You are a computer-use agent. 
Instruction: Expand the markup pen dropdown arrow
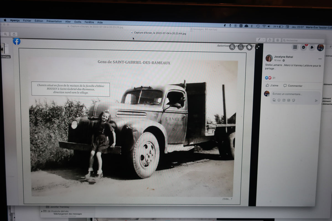click(264, 40)
